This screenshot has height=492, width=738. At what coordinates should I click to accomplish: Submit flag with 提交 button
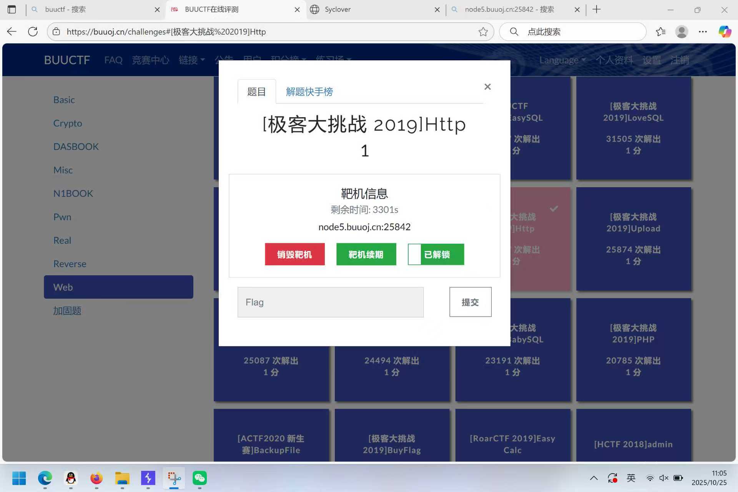pyautogui.click(x=470, y=302)
